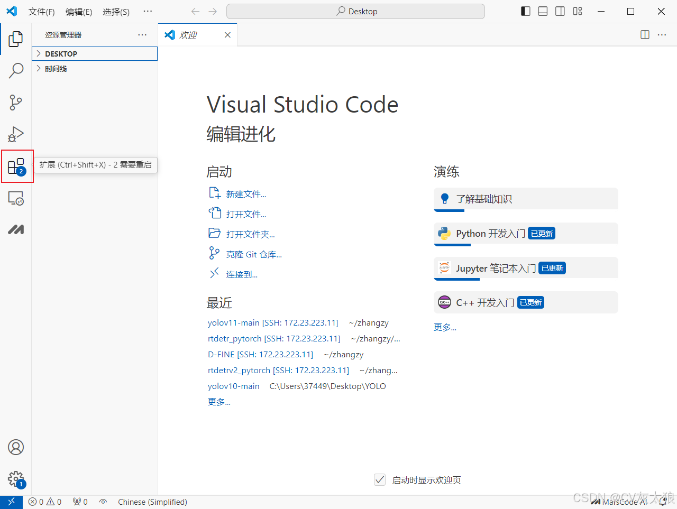Open the Manage gear icon
Screen dimensions: 677x509
[x=16, y=479]
